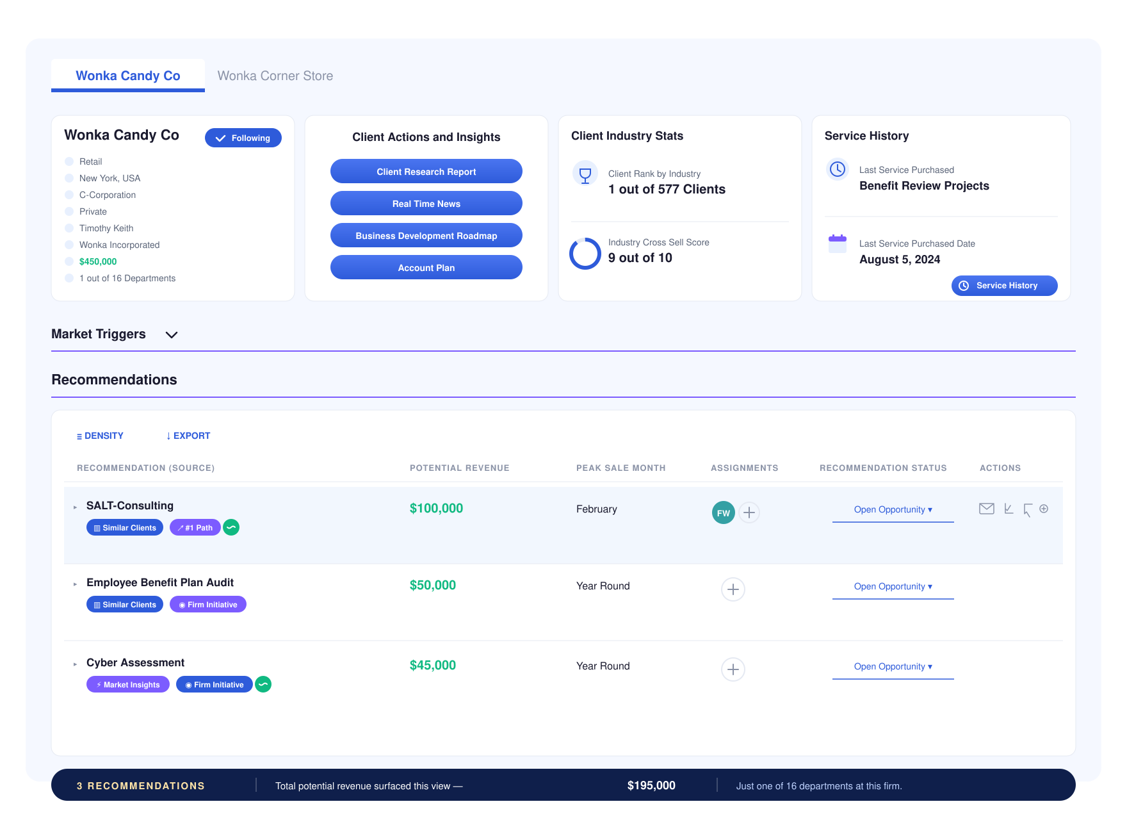The image size is (1127, 820).
Task: Click Similar Clients tag under Employee Benefit Plan Audit
Action: [125, 604]
